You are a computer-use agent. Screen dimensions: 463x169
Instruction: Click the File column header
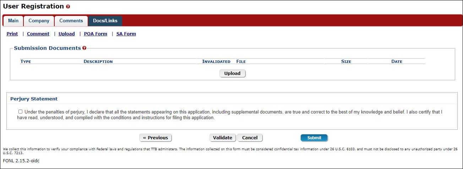pos(241,62)
